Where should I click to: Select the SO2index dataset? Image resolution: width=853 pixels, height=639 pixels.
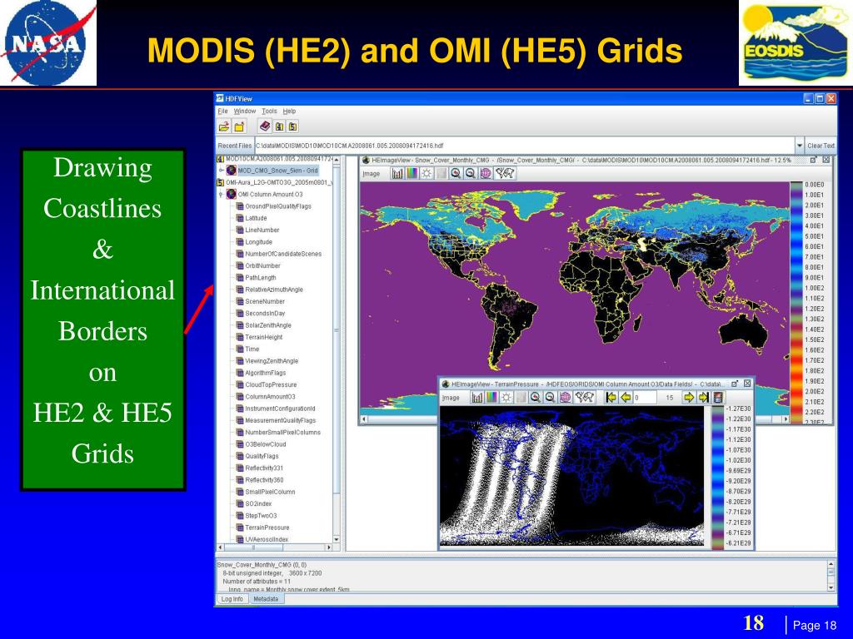pos(258,503)
